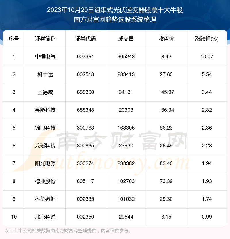The height and width of the screenshot is (239, 230).
Task: Select stock name 昱能科技
Action: pyautogui.click(x=45, y=110)
